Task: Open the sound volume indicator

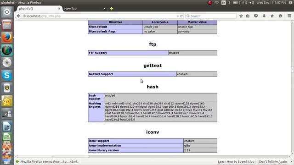Action: click(x=252, y=3)
